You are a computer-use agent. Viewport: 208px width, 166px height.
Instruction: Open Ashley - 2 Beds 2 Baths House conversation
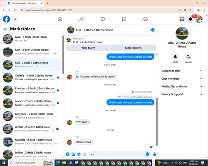31,154
